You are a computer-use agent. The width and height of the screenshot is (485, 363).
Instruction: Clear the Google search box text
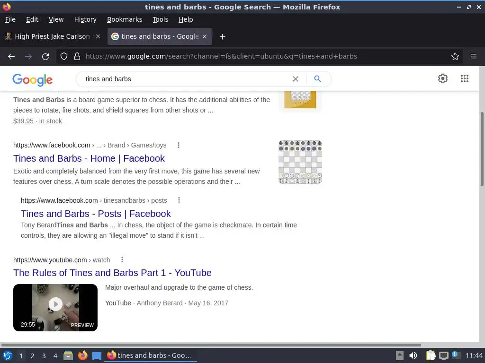[296, 79]
